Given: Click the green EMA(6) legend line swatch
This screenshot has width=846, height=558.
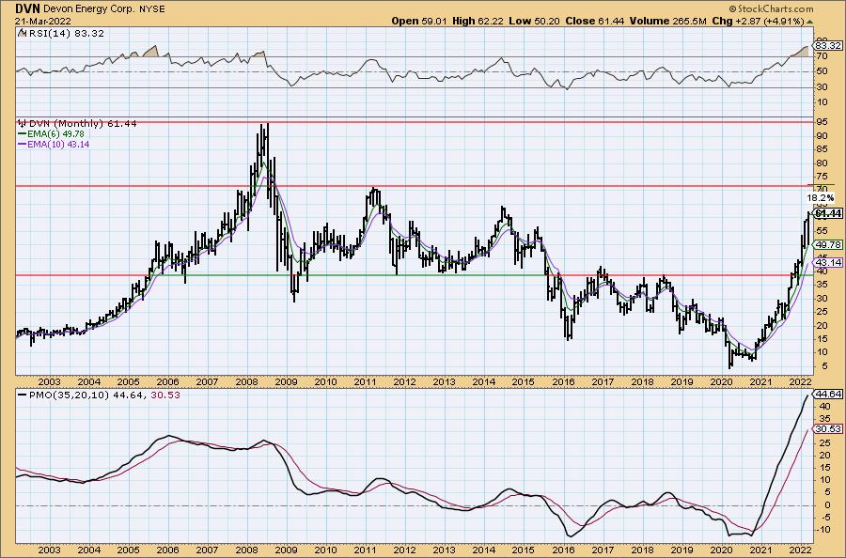Looking at the screenshot, I should pyautogui.click(x=22, y=133).
